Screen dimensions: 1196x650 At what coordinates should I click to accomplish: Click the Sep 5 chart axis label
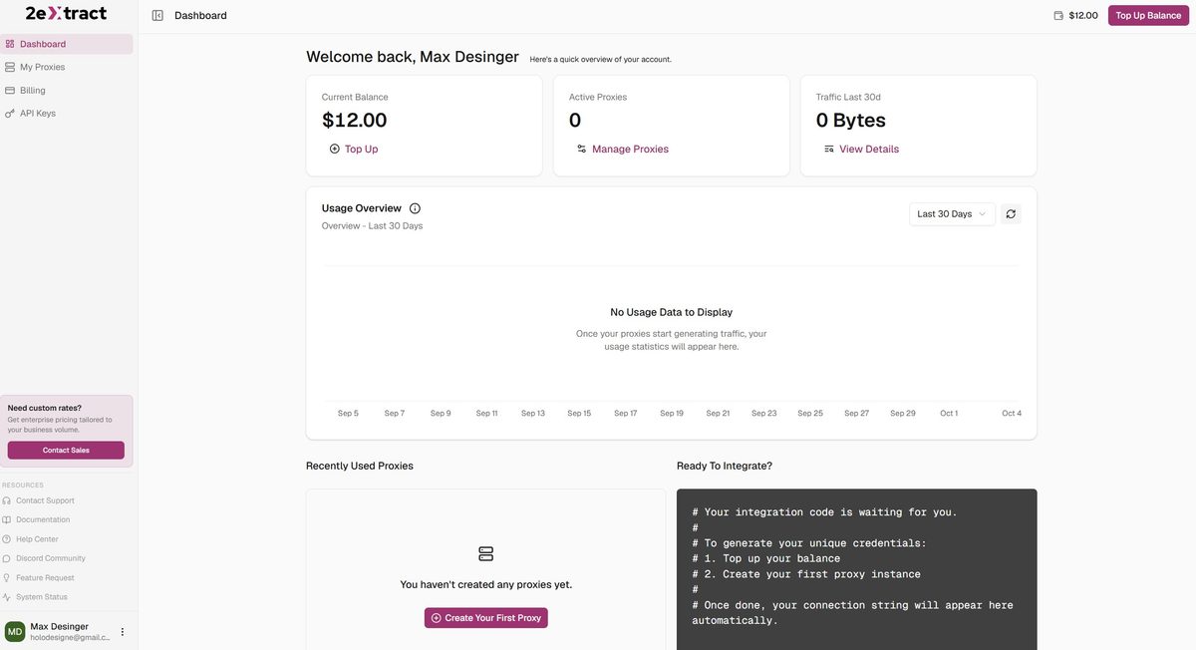(348, 413)
